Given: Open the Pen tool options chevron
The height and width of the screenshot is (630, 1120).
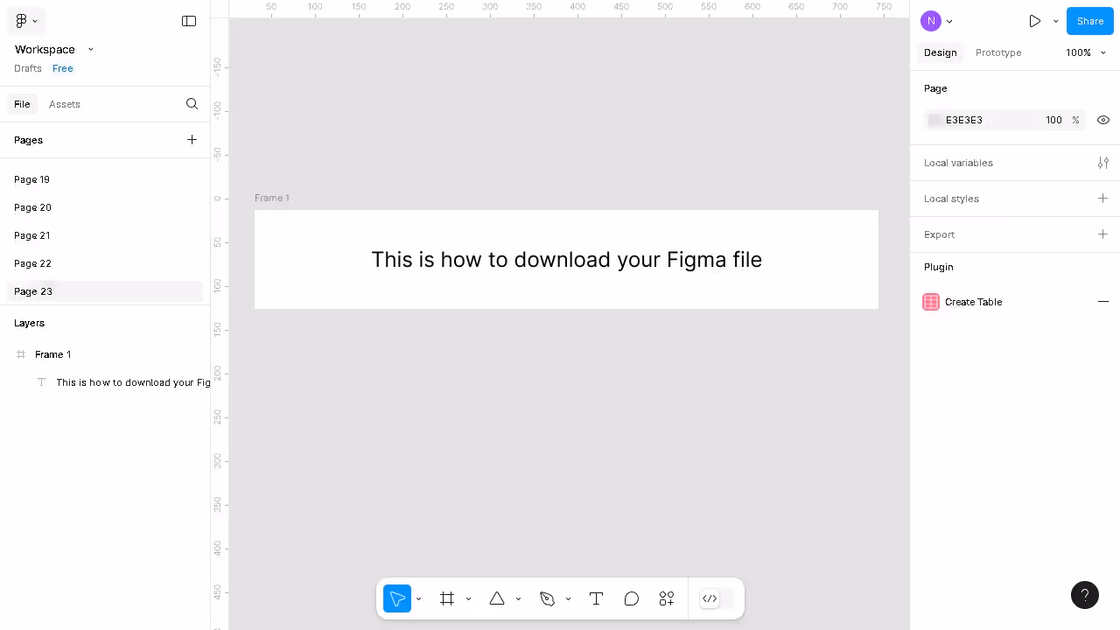Looking at the screenshot, I should pos(569,599).
